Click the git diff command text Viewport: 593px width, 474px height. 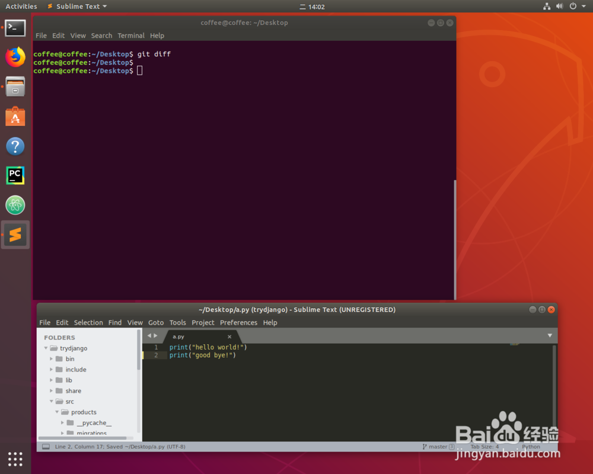(154, 54)
